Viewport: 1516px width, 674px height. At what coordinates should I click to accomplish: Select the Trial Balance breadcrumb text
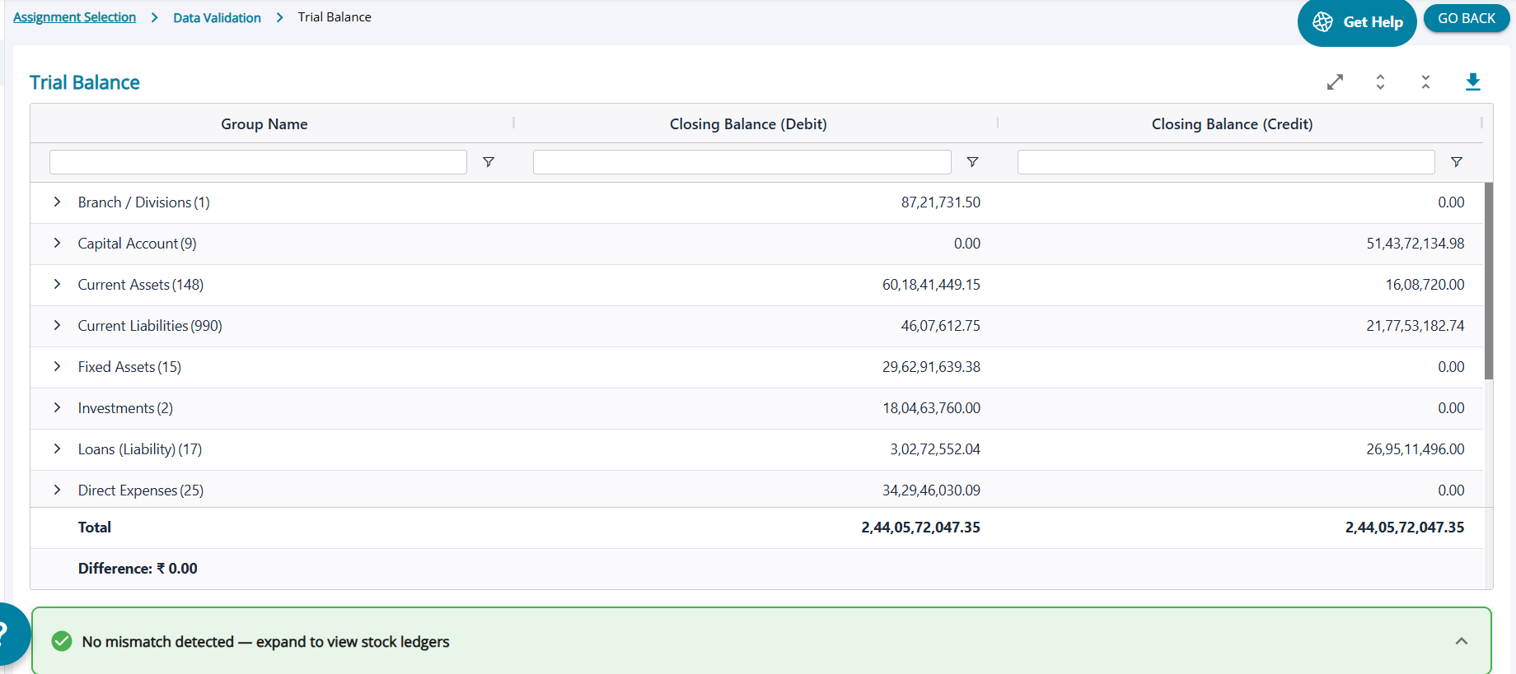[x=335, y=17]
